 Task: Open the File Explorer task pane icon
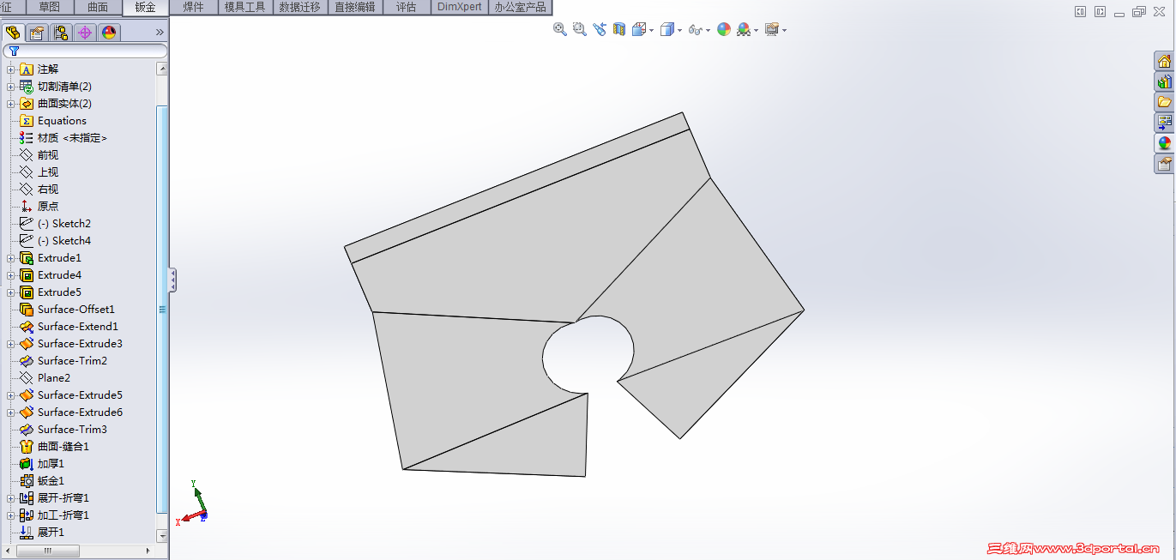point(1164,102)
